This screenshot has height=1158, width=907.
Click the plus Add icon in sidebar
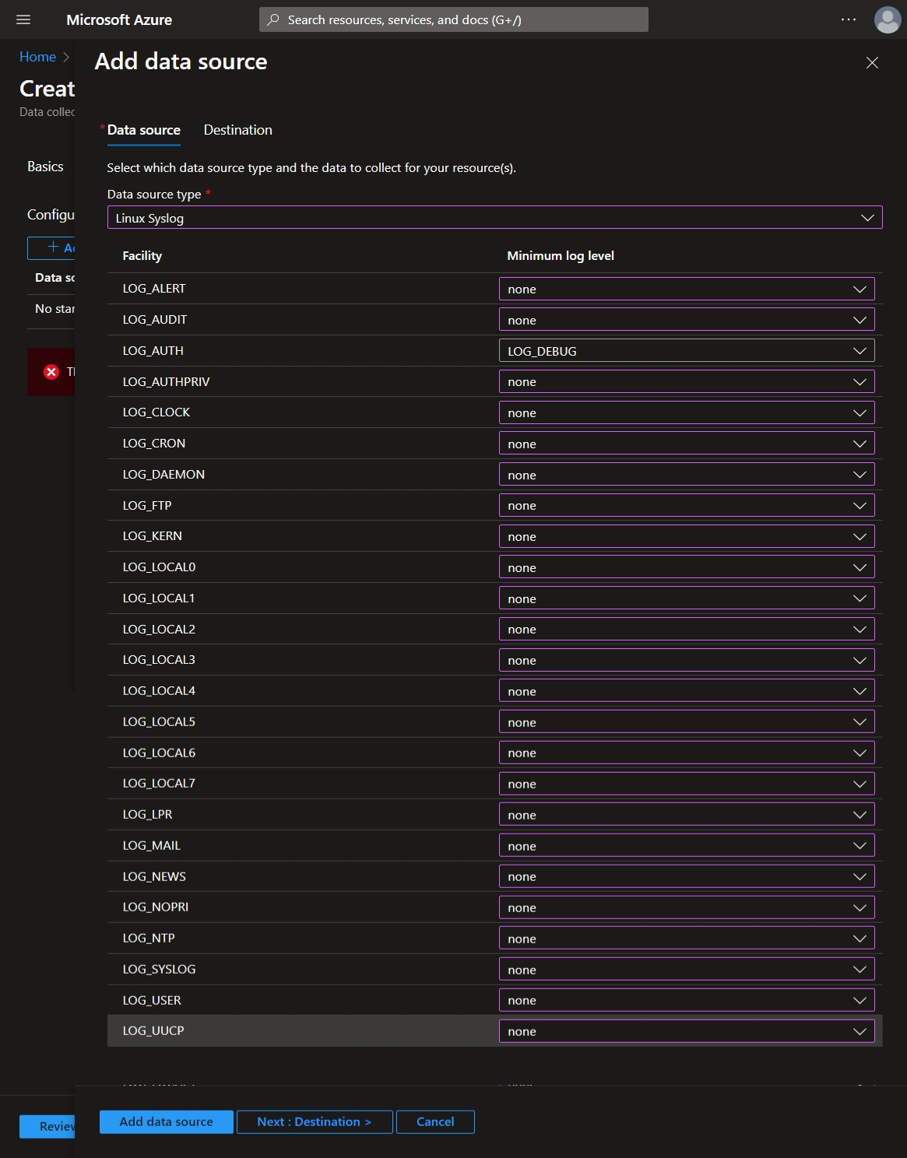pyautogui.click(x=53, y=247)
